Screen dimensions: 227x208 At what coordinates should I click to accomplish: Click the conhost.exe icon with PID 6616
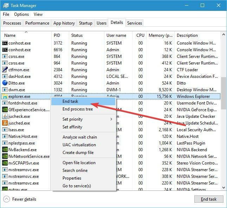click(5, 50)
